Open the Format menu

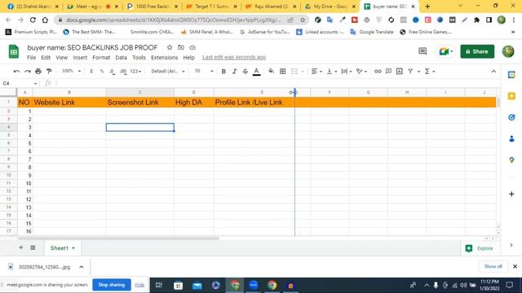101,58
